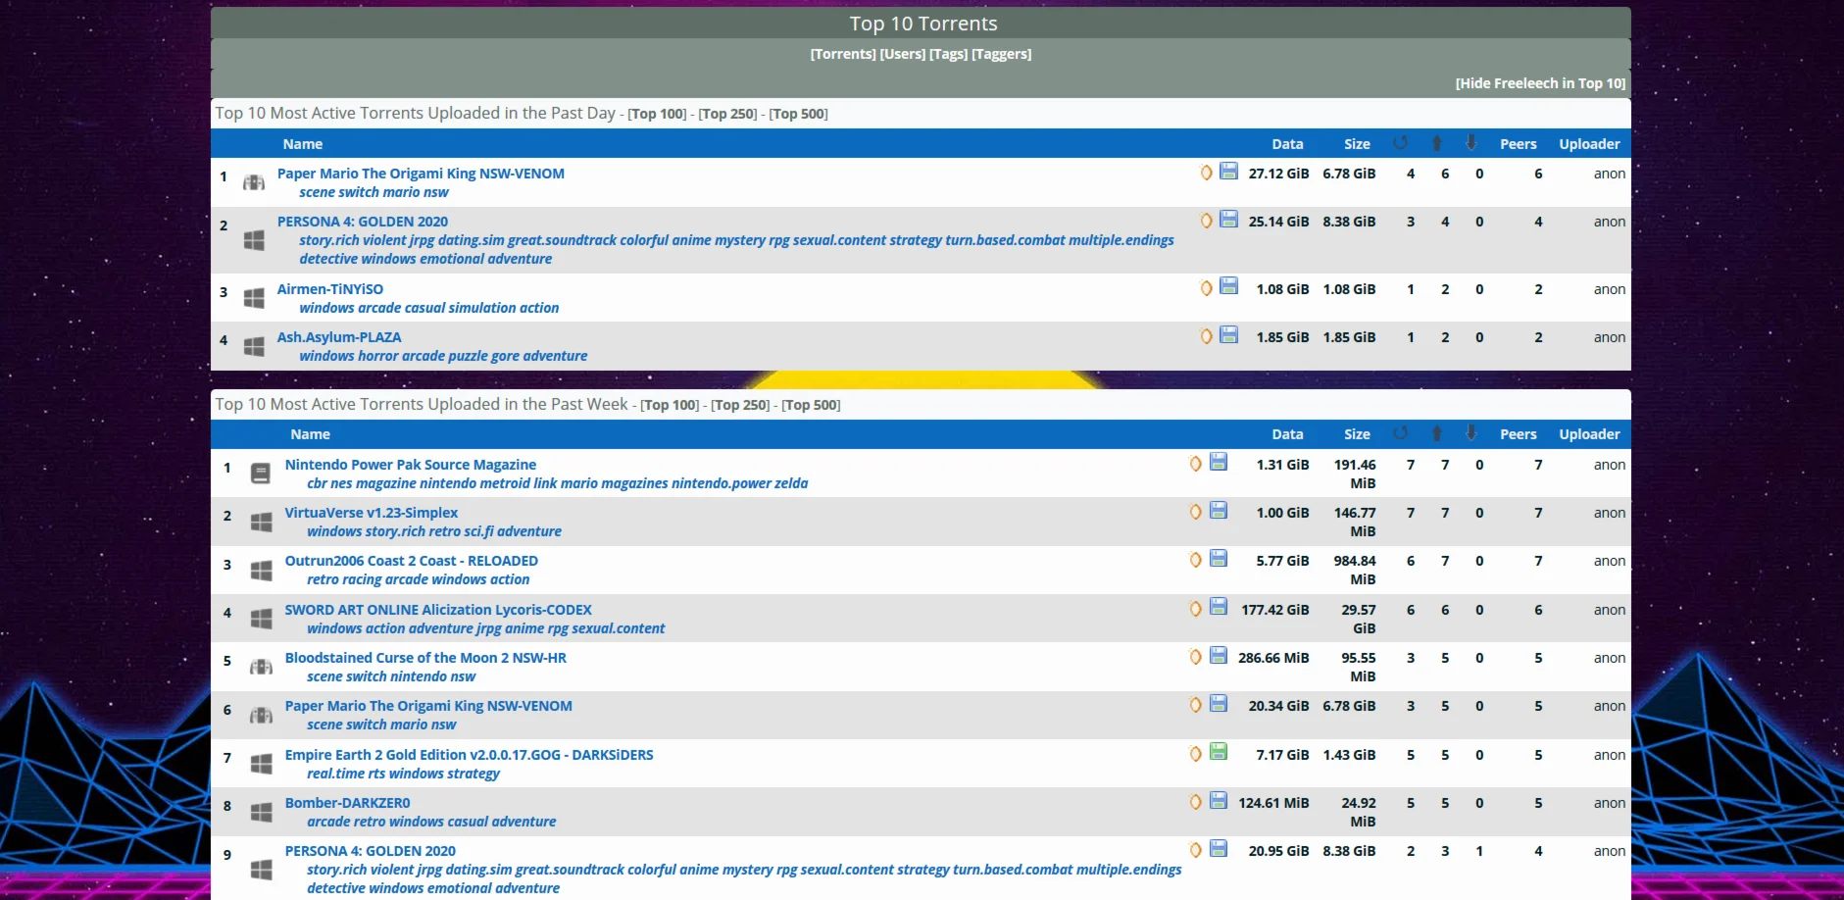Open the Taggers top 10 tab
Viewport: 1844px width, 900px height.
[1001, 54]
